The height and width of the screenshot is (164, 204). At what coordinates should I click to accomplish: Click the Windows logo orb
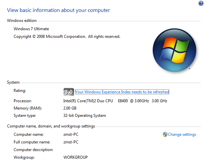point(174,50)
